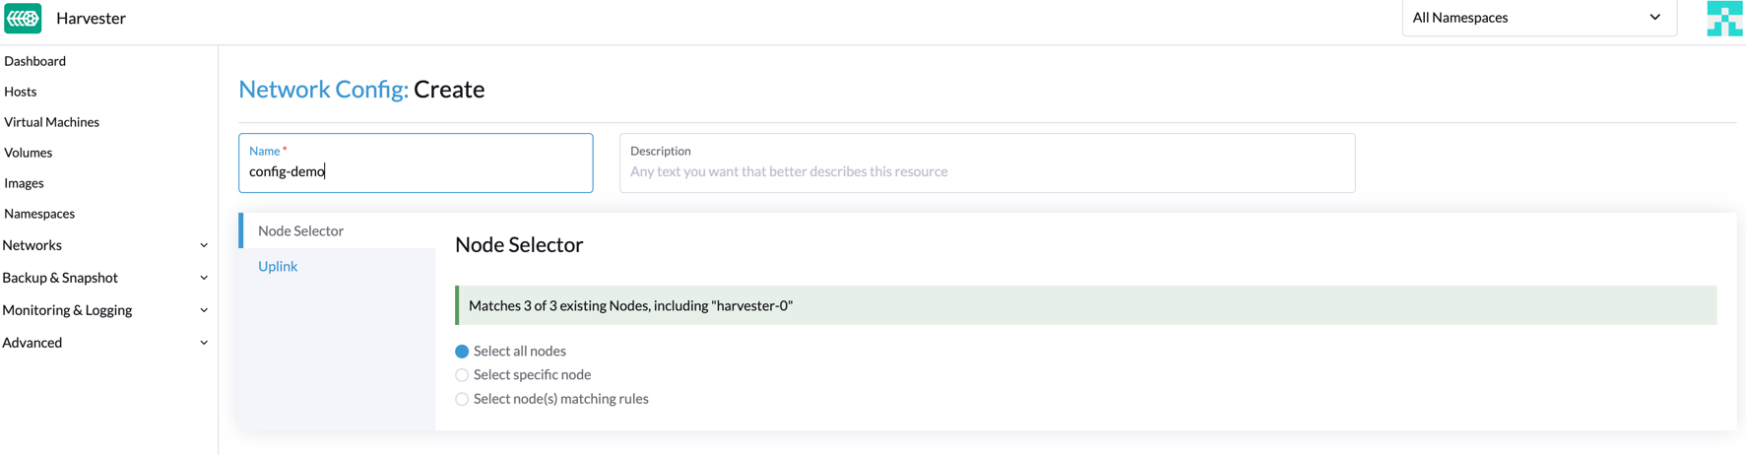Navigate to Volumes
The image size is (1746, 455).
coord(29,153)
